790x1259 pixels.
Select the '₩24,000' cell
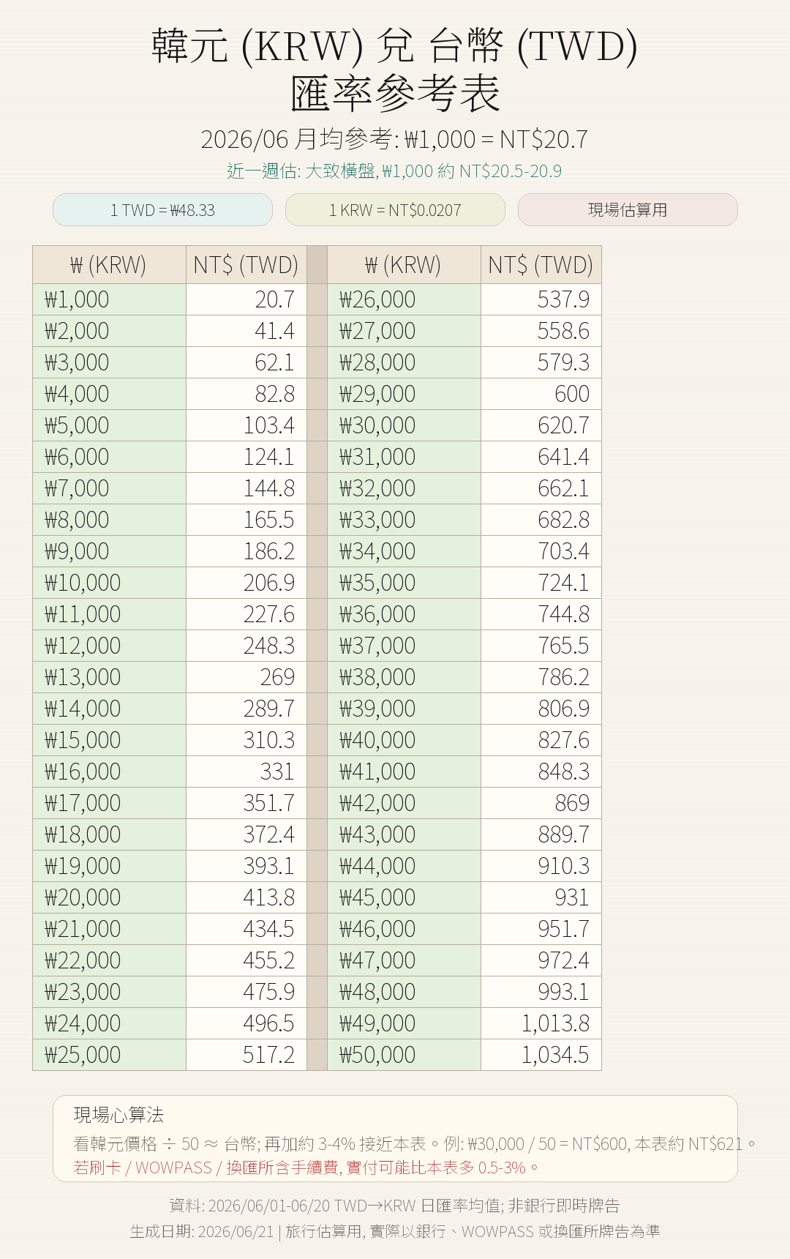point(110,1023)
